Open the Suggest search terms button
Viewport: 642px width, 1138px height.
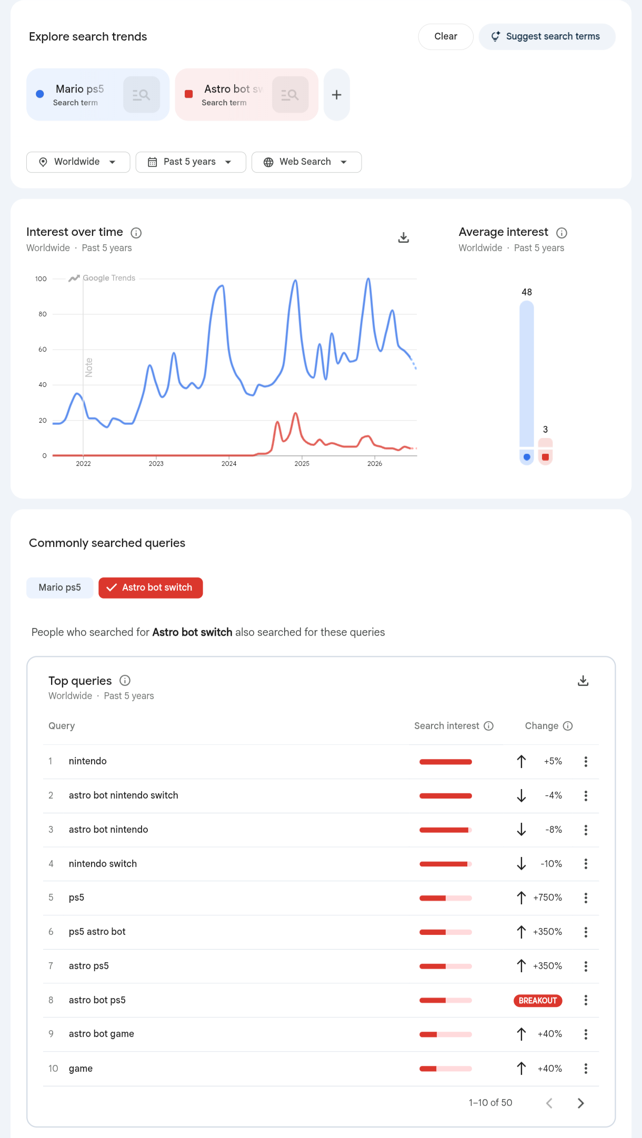click(x=547, y=36)
